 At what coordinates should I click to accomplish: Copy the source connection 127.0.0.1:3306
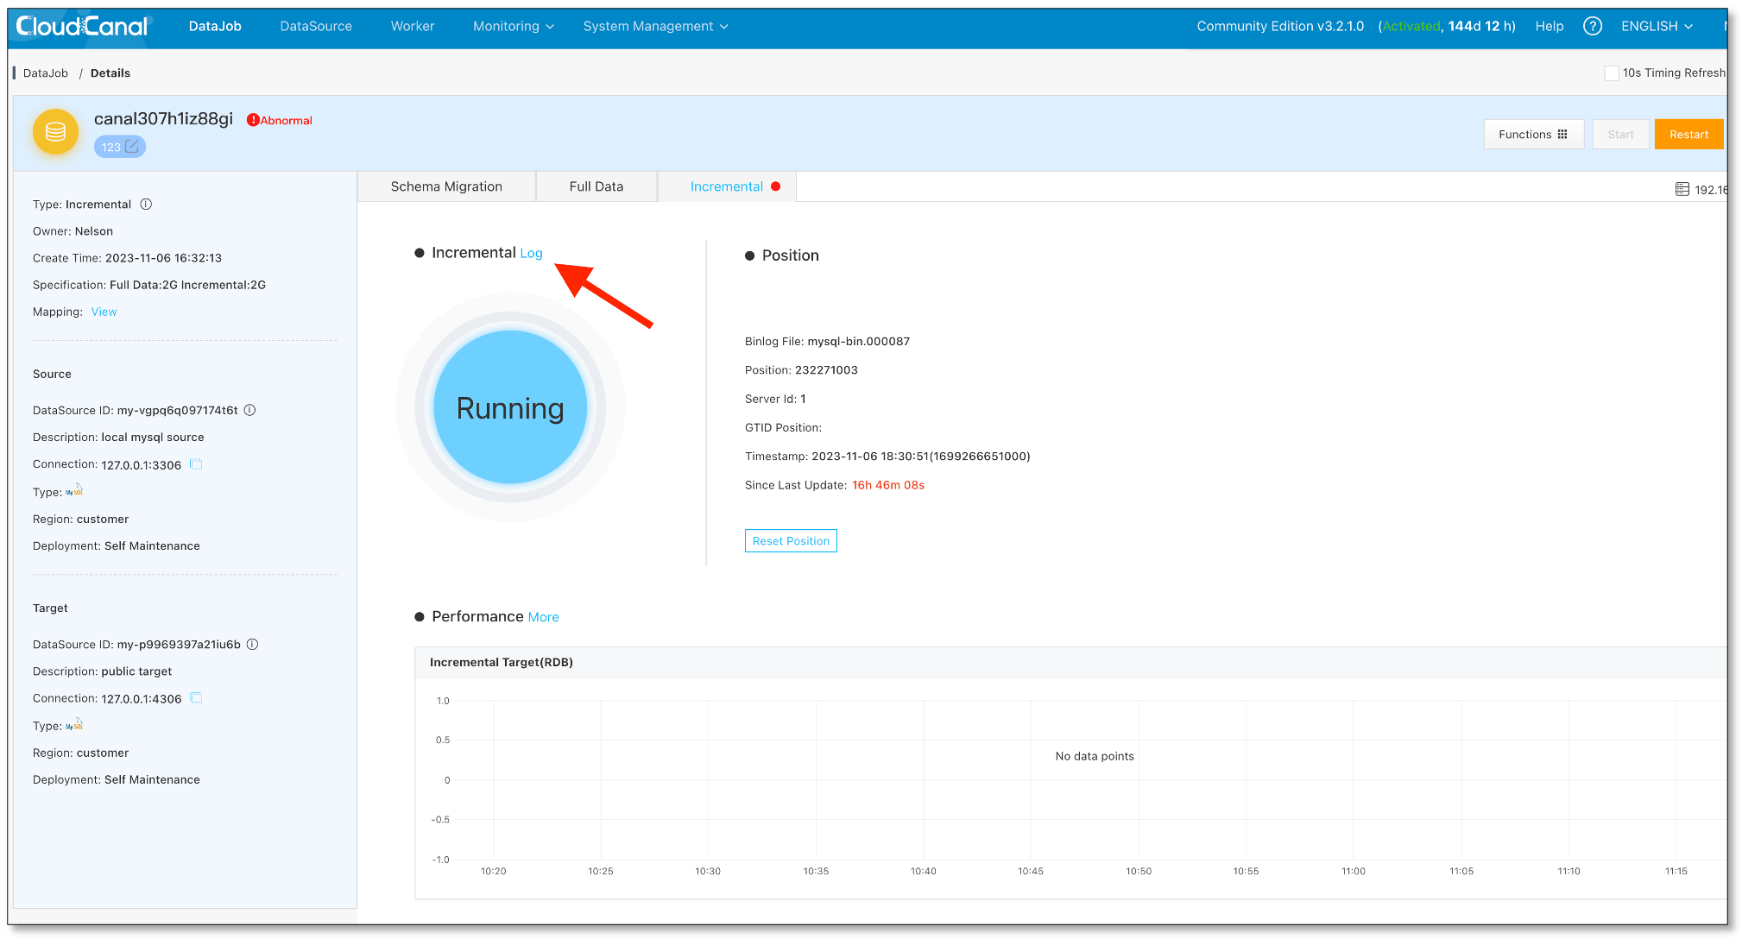(196, 463)
